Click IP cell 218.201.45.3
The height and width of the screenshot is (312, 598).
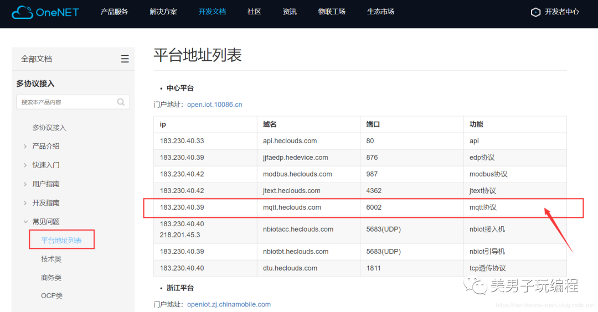pos(180,235)
